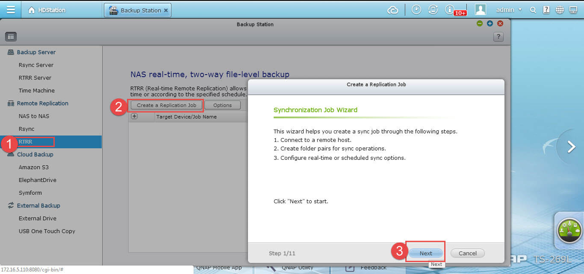Open the background tasks clock icon
Viewport: 584px width, 274px height.
(416, 10)
